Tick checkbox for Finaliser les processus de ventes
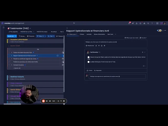168x126 pixels. [x=9, y=62]
